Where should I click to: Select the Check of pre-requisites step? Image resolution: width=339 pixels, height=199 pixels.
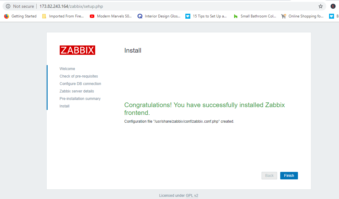pos(79,76)
